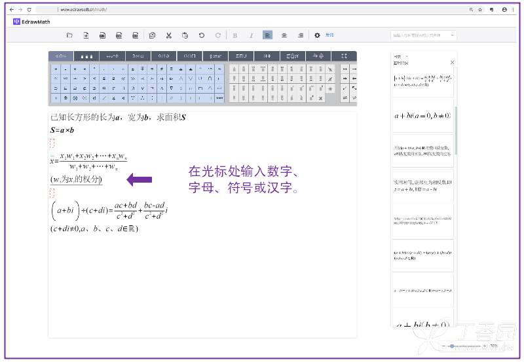Insert the less-than-or-equal symbol
This screenshot has height=362, width=524.
tap(104, 79)
